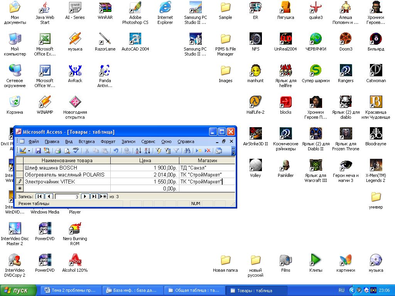Open the Вставка menu
395x296 pixels.
(87, 141)
